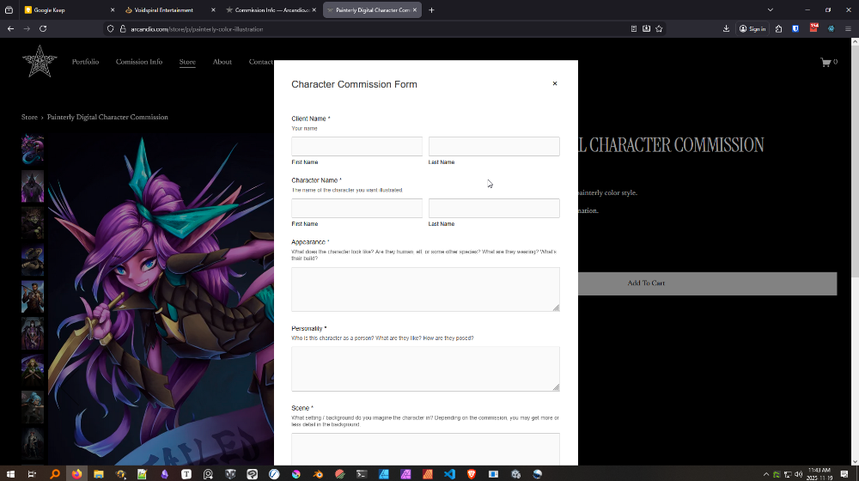Open the About nav link
The height and width of the screenshot is (481, 859).
tap(222, 62)
